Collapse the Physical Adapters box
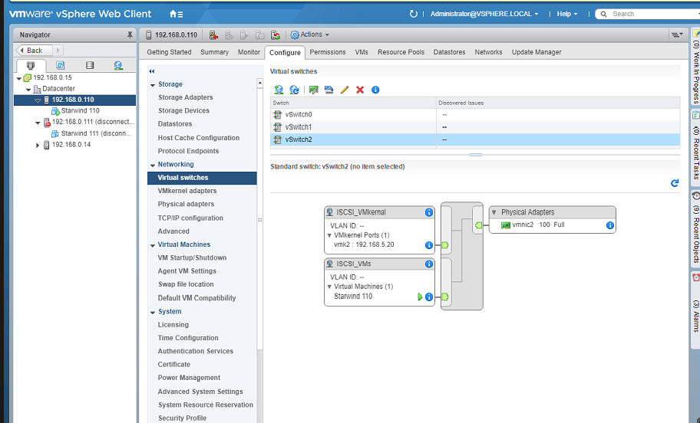The height and width of the screenshot is (423, 700). 494,212
